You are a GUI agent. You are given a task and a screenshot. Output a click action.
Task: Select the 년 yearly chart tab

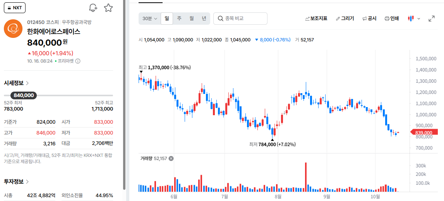tap(204, 19)
